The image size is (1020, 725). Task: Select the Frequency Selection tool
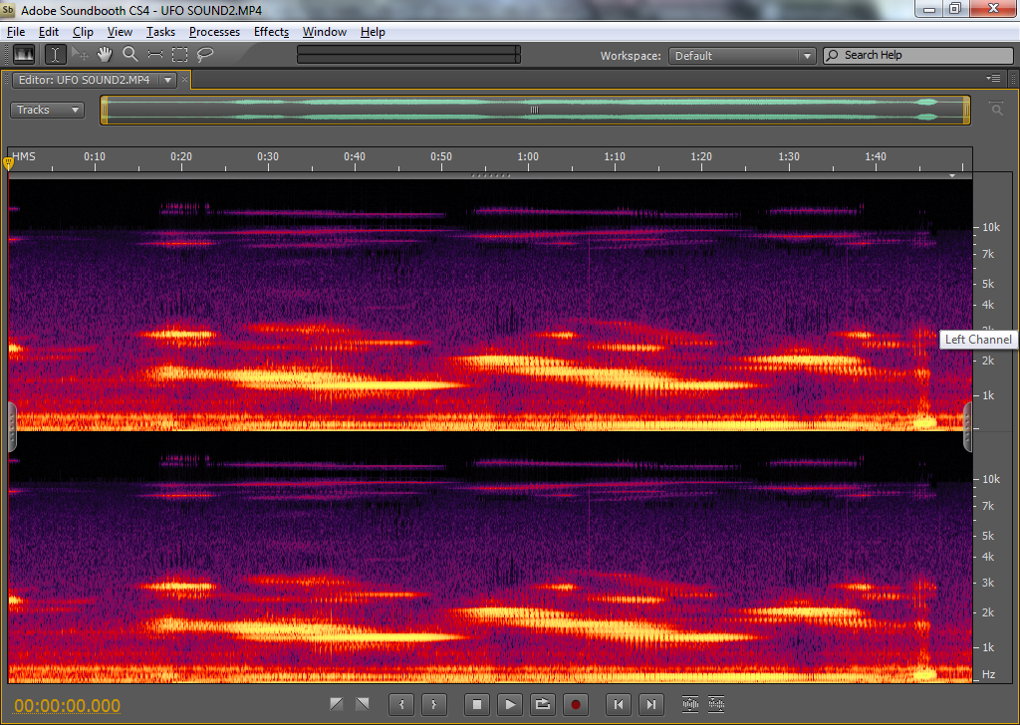point(154,55)
